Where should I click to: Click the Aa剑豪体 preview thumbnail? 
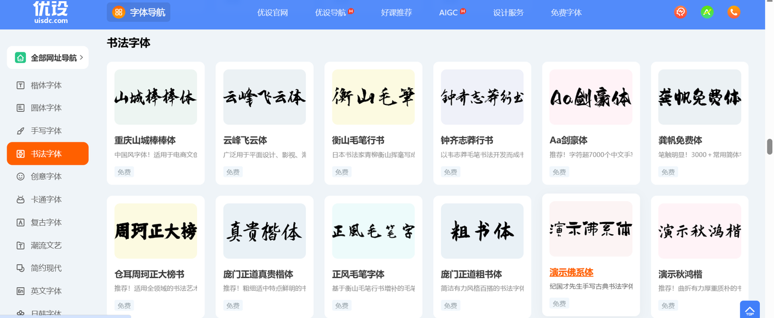pos(591,97)
